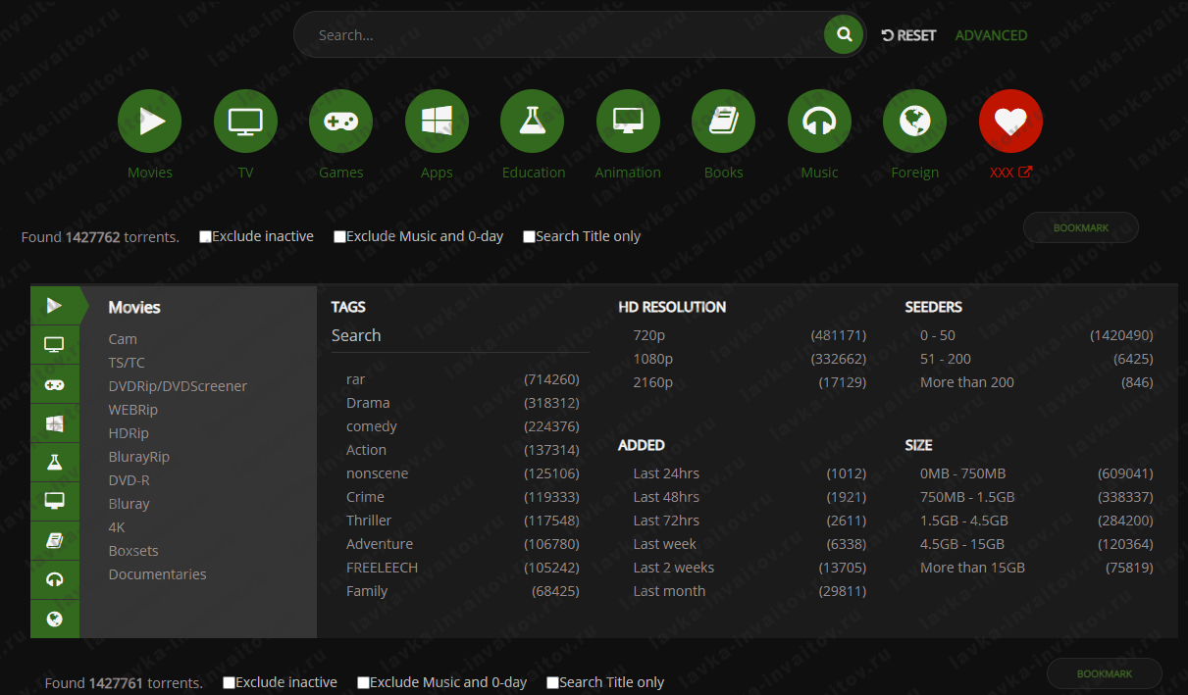Select the globe foreign tab in sidebar
Viewport: 1188px width, 695px height.
point(55,619)
